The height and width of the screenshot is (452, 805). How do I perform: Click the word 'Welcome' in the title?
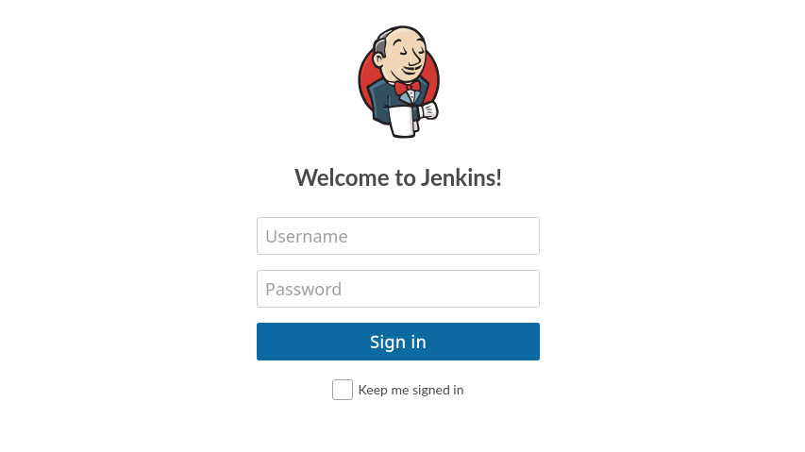(x=342, y=177)
